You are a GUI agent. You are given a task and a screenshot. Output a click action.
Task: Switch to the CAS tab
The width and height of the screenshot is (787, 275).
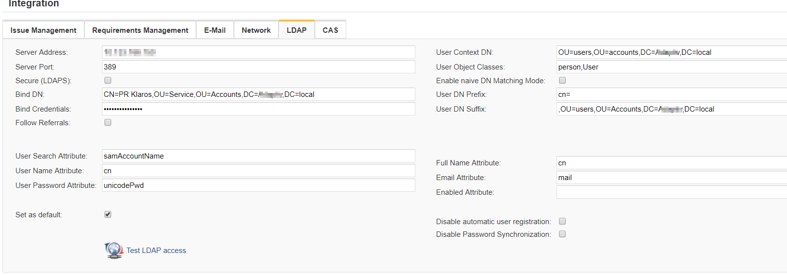pos(330,30)
